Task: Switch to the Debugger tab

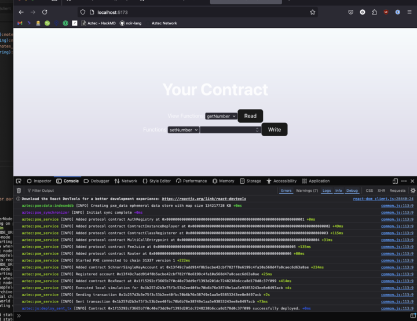Action: click(97, 181)
